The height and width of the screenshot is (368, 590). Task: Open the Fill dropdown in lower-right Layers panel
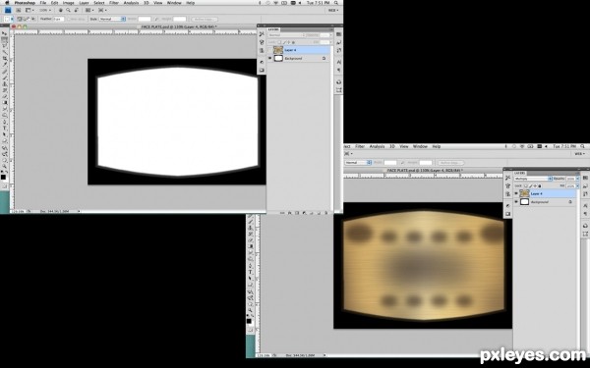577,185
